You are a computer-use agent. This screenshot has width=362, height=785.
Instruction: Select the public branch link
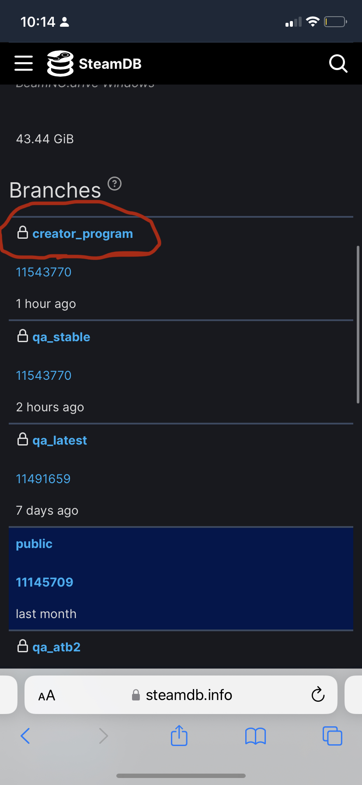tap(34, 544)
